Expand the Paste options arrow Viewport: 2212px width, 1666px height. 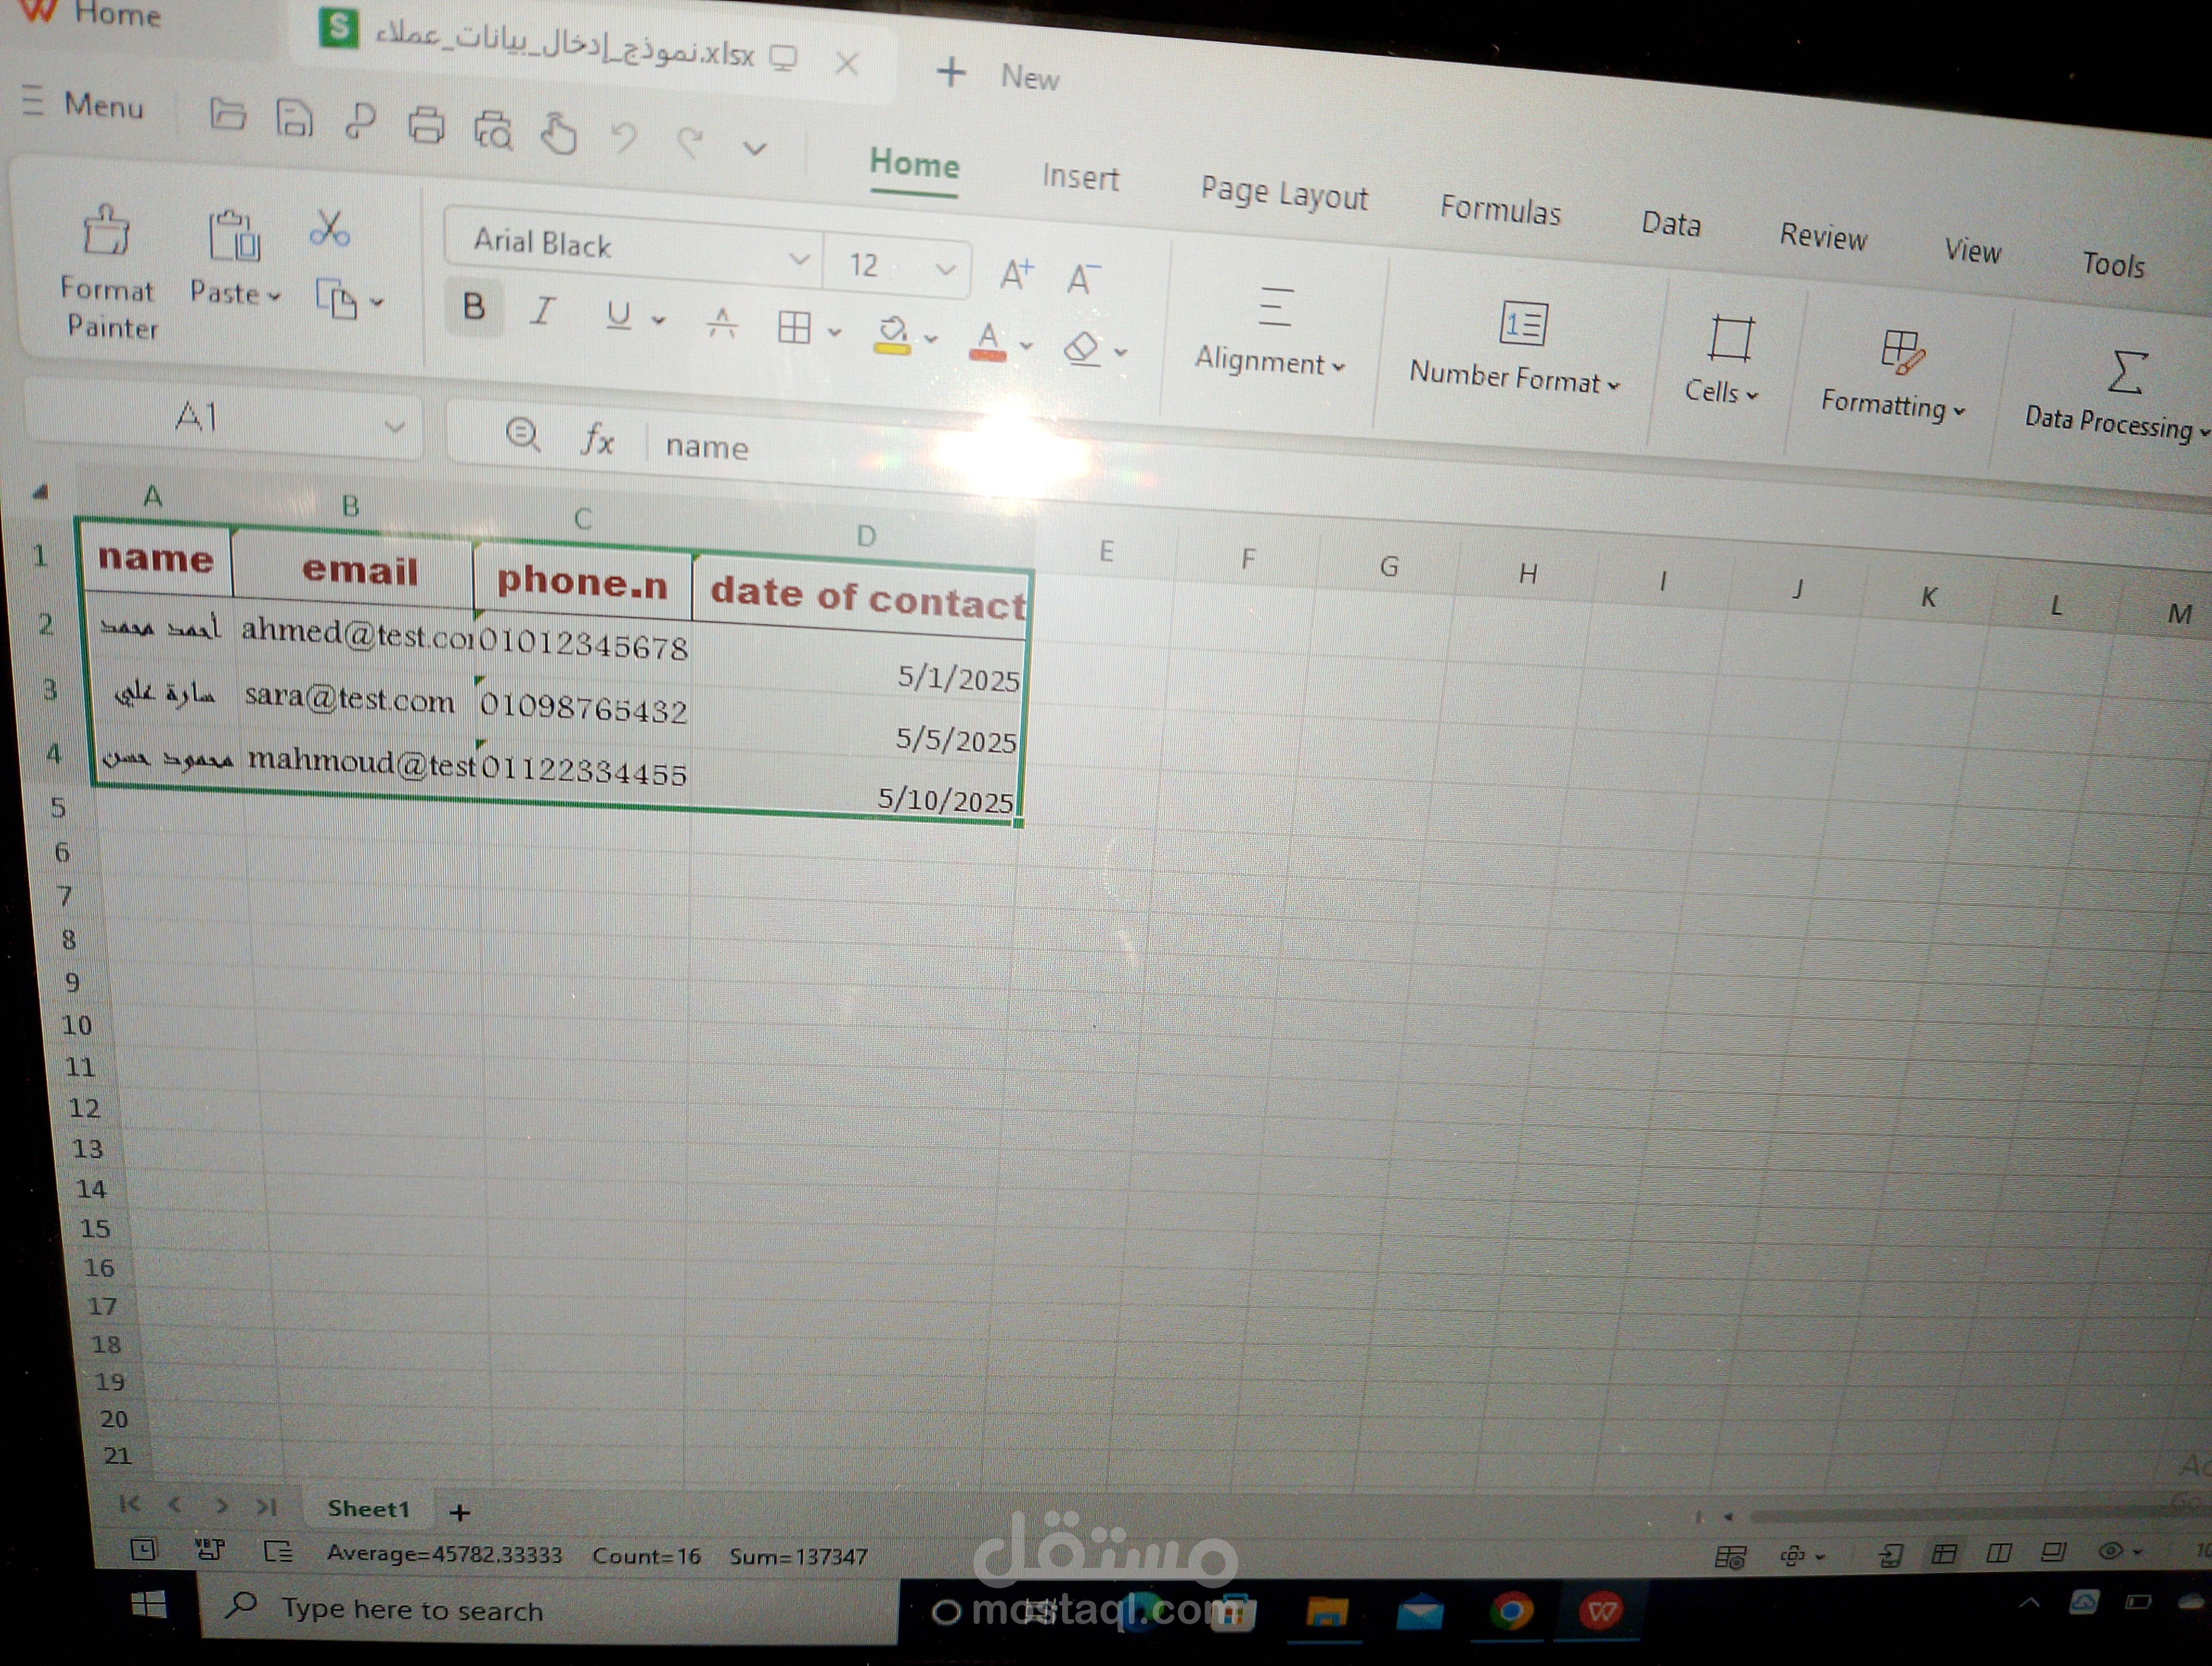pyautogui.click(x=274, y=297)
